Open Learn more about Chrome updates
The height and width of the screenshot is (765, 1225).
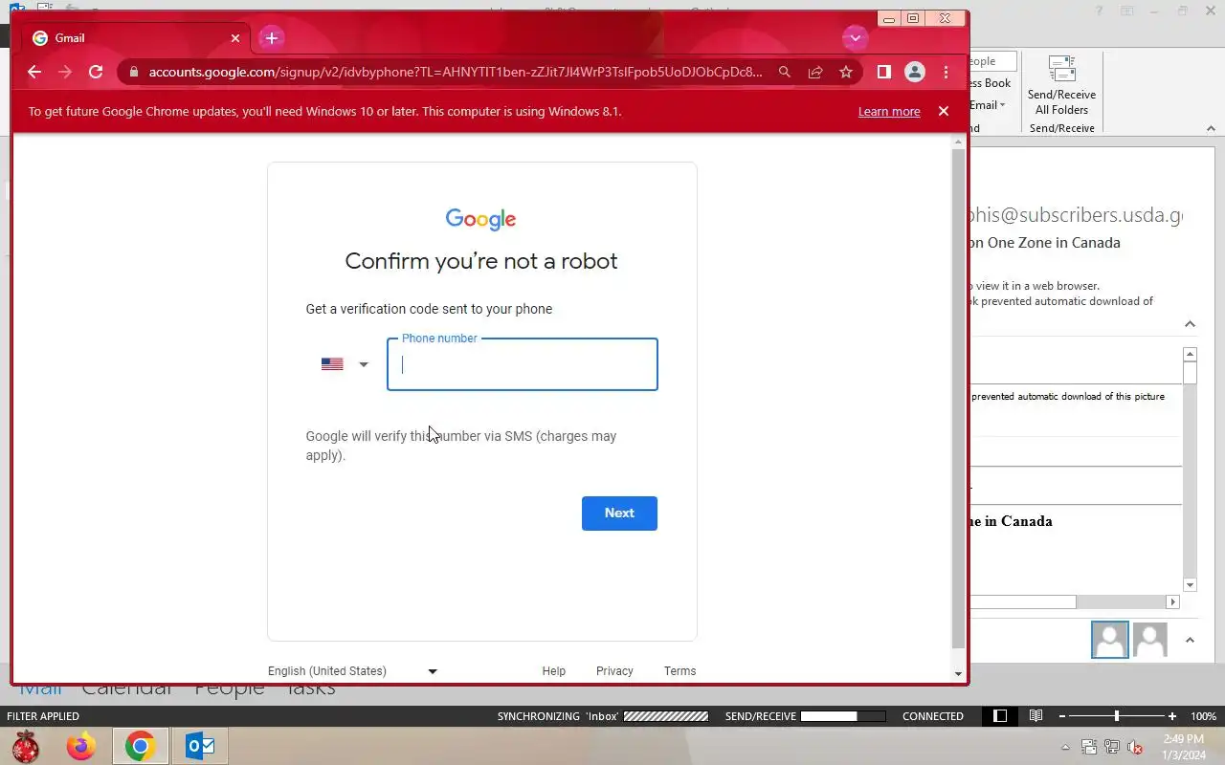coord(889,112)
